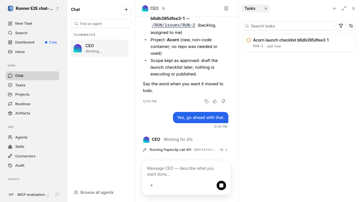Image resolution: width=360 pixels, height=202 pixels.
Task: Go to Connectors
Action: [x=32, y=156]
